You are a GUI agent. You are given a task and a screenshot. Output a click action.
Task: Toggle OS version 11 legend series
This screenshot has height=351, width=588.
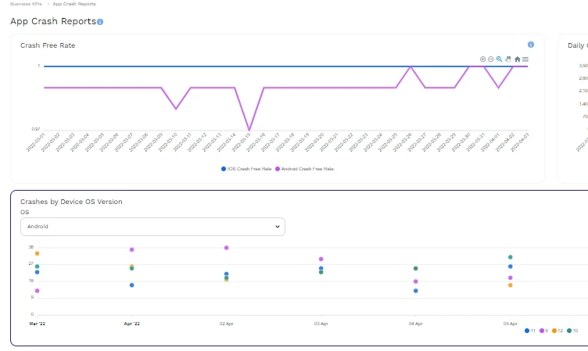pos(530,331)
